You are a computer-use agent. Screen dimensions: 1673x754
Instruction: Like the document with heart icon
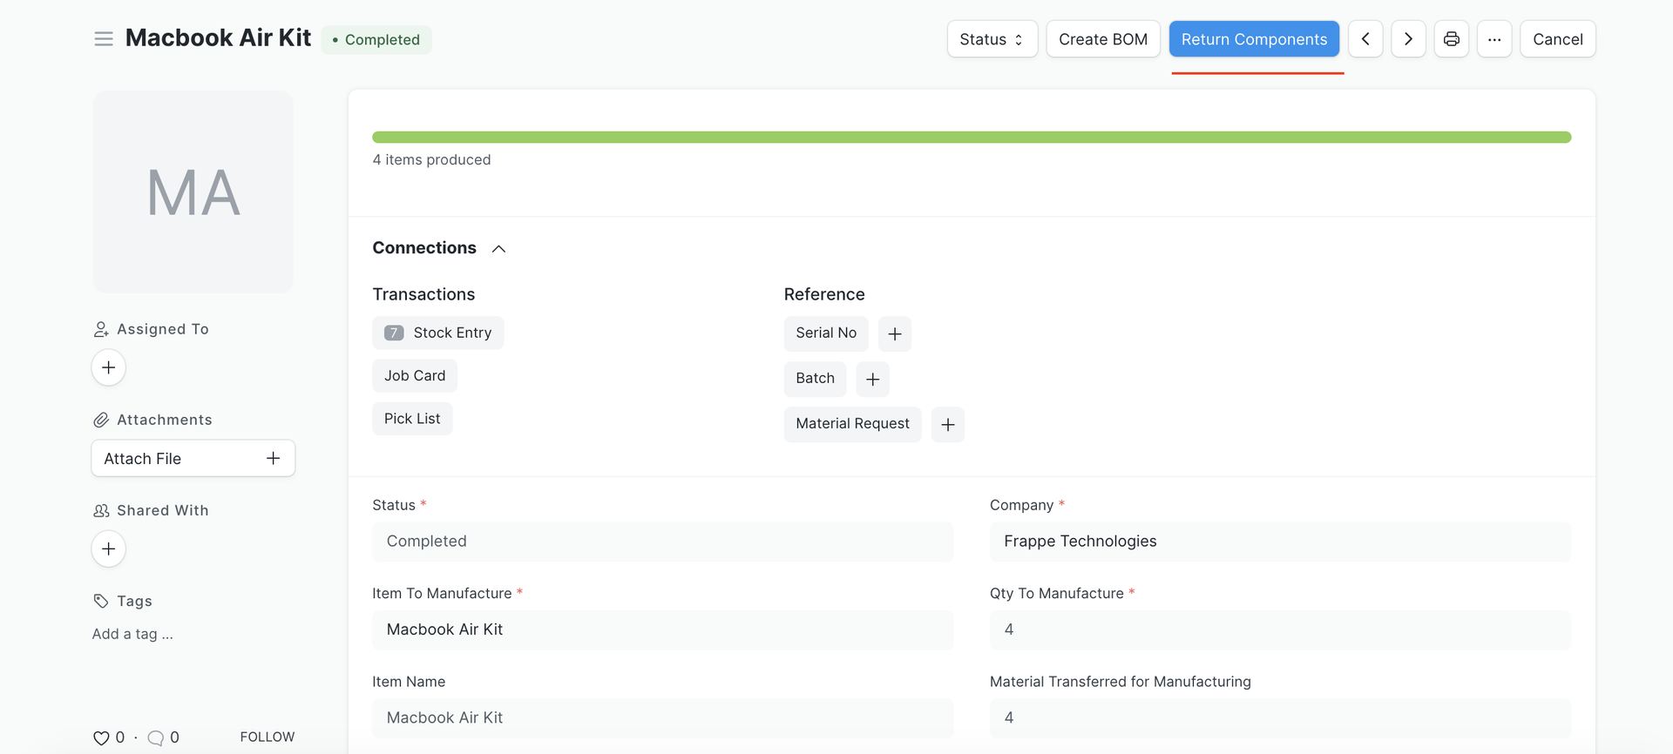101,737
